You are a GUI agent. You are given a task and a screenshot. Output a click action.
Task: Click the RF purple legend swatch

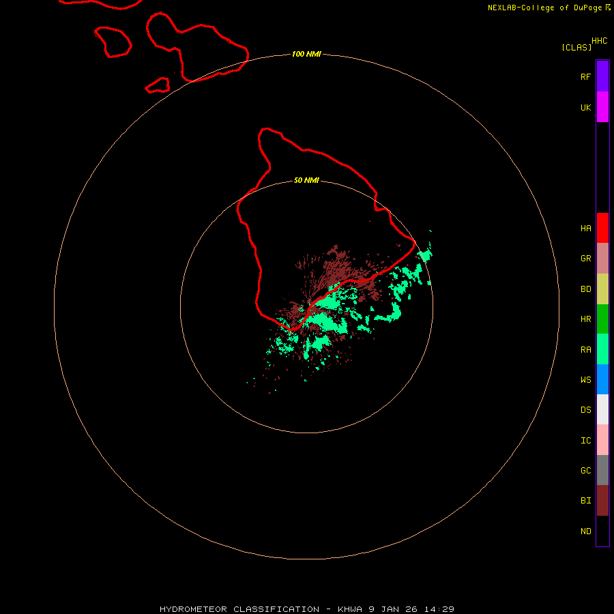click(602, 76)
